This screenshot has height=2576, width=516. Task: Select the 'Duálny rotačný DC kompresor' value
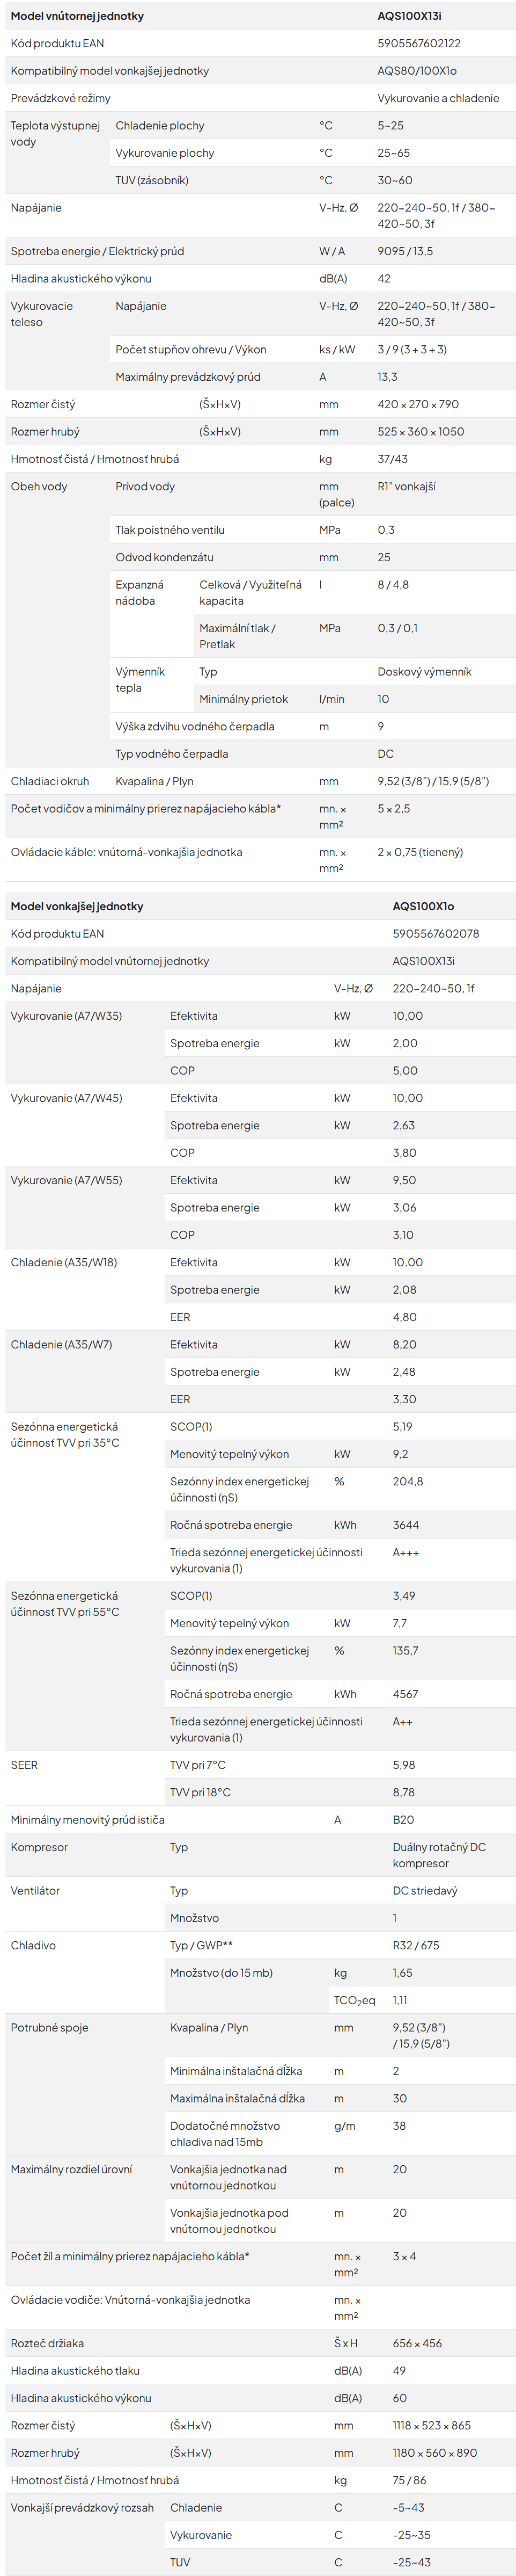(439, 1855)
